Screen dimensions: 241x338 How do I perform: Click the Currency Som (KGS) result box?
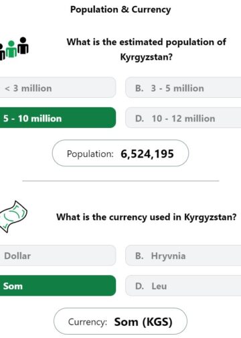coord(120,321)
